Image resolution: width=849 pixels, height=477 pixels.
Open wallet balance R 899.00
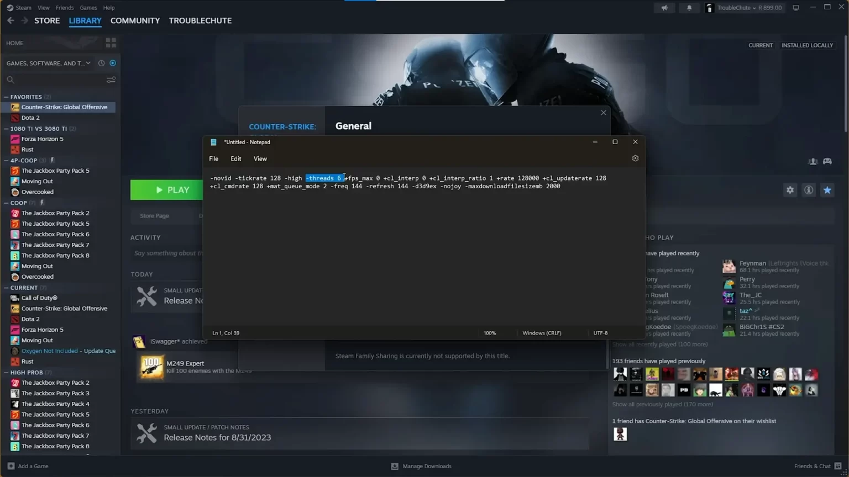(770, 8)
